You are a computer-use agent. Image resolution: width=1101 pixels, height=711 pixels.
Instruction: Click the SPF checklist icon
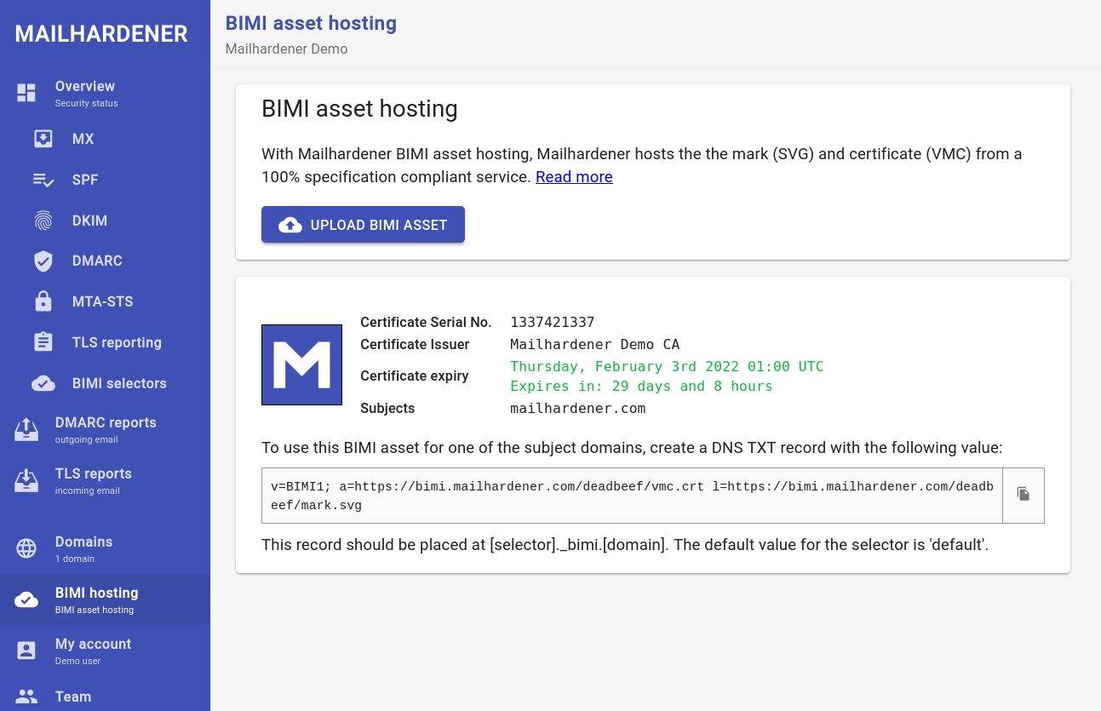[x=43, y=180]
